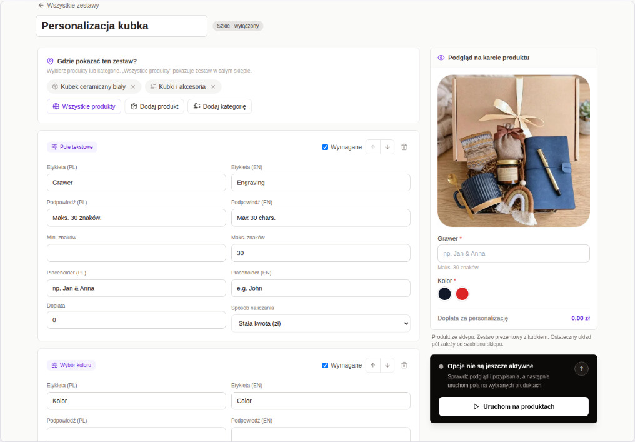
Task: Open Sposób naliczania dropdown
Action: click(x=321, y=324)
